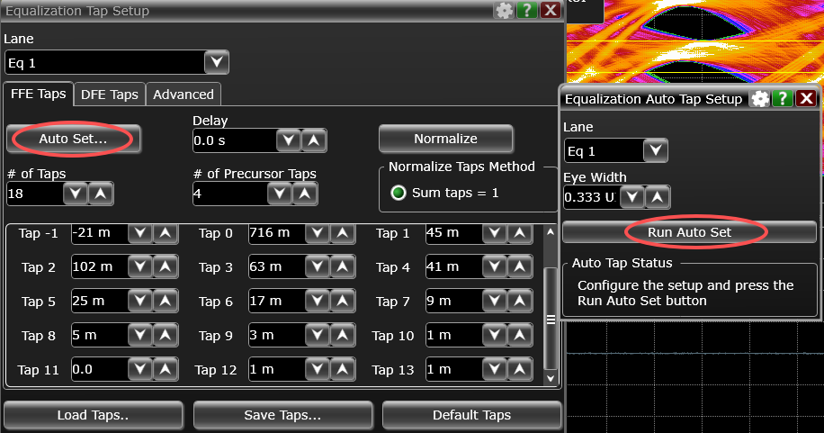Select Sum taps = 1 normalize method

tap(399, 193)
